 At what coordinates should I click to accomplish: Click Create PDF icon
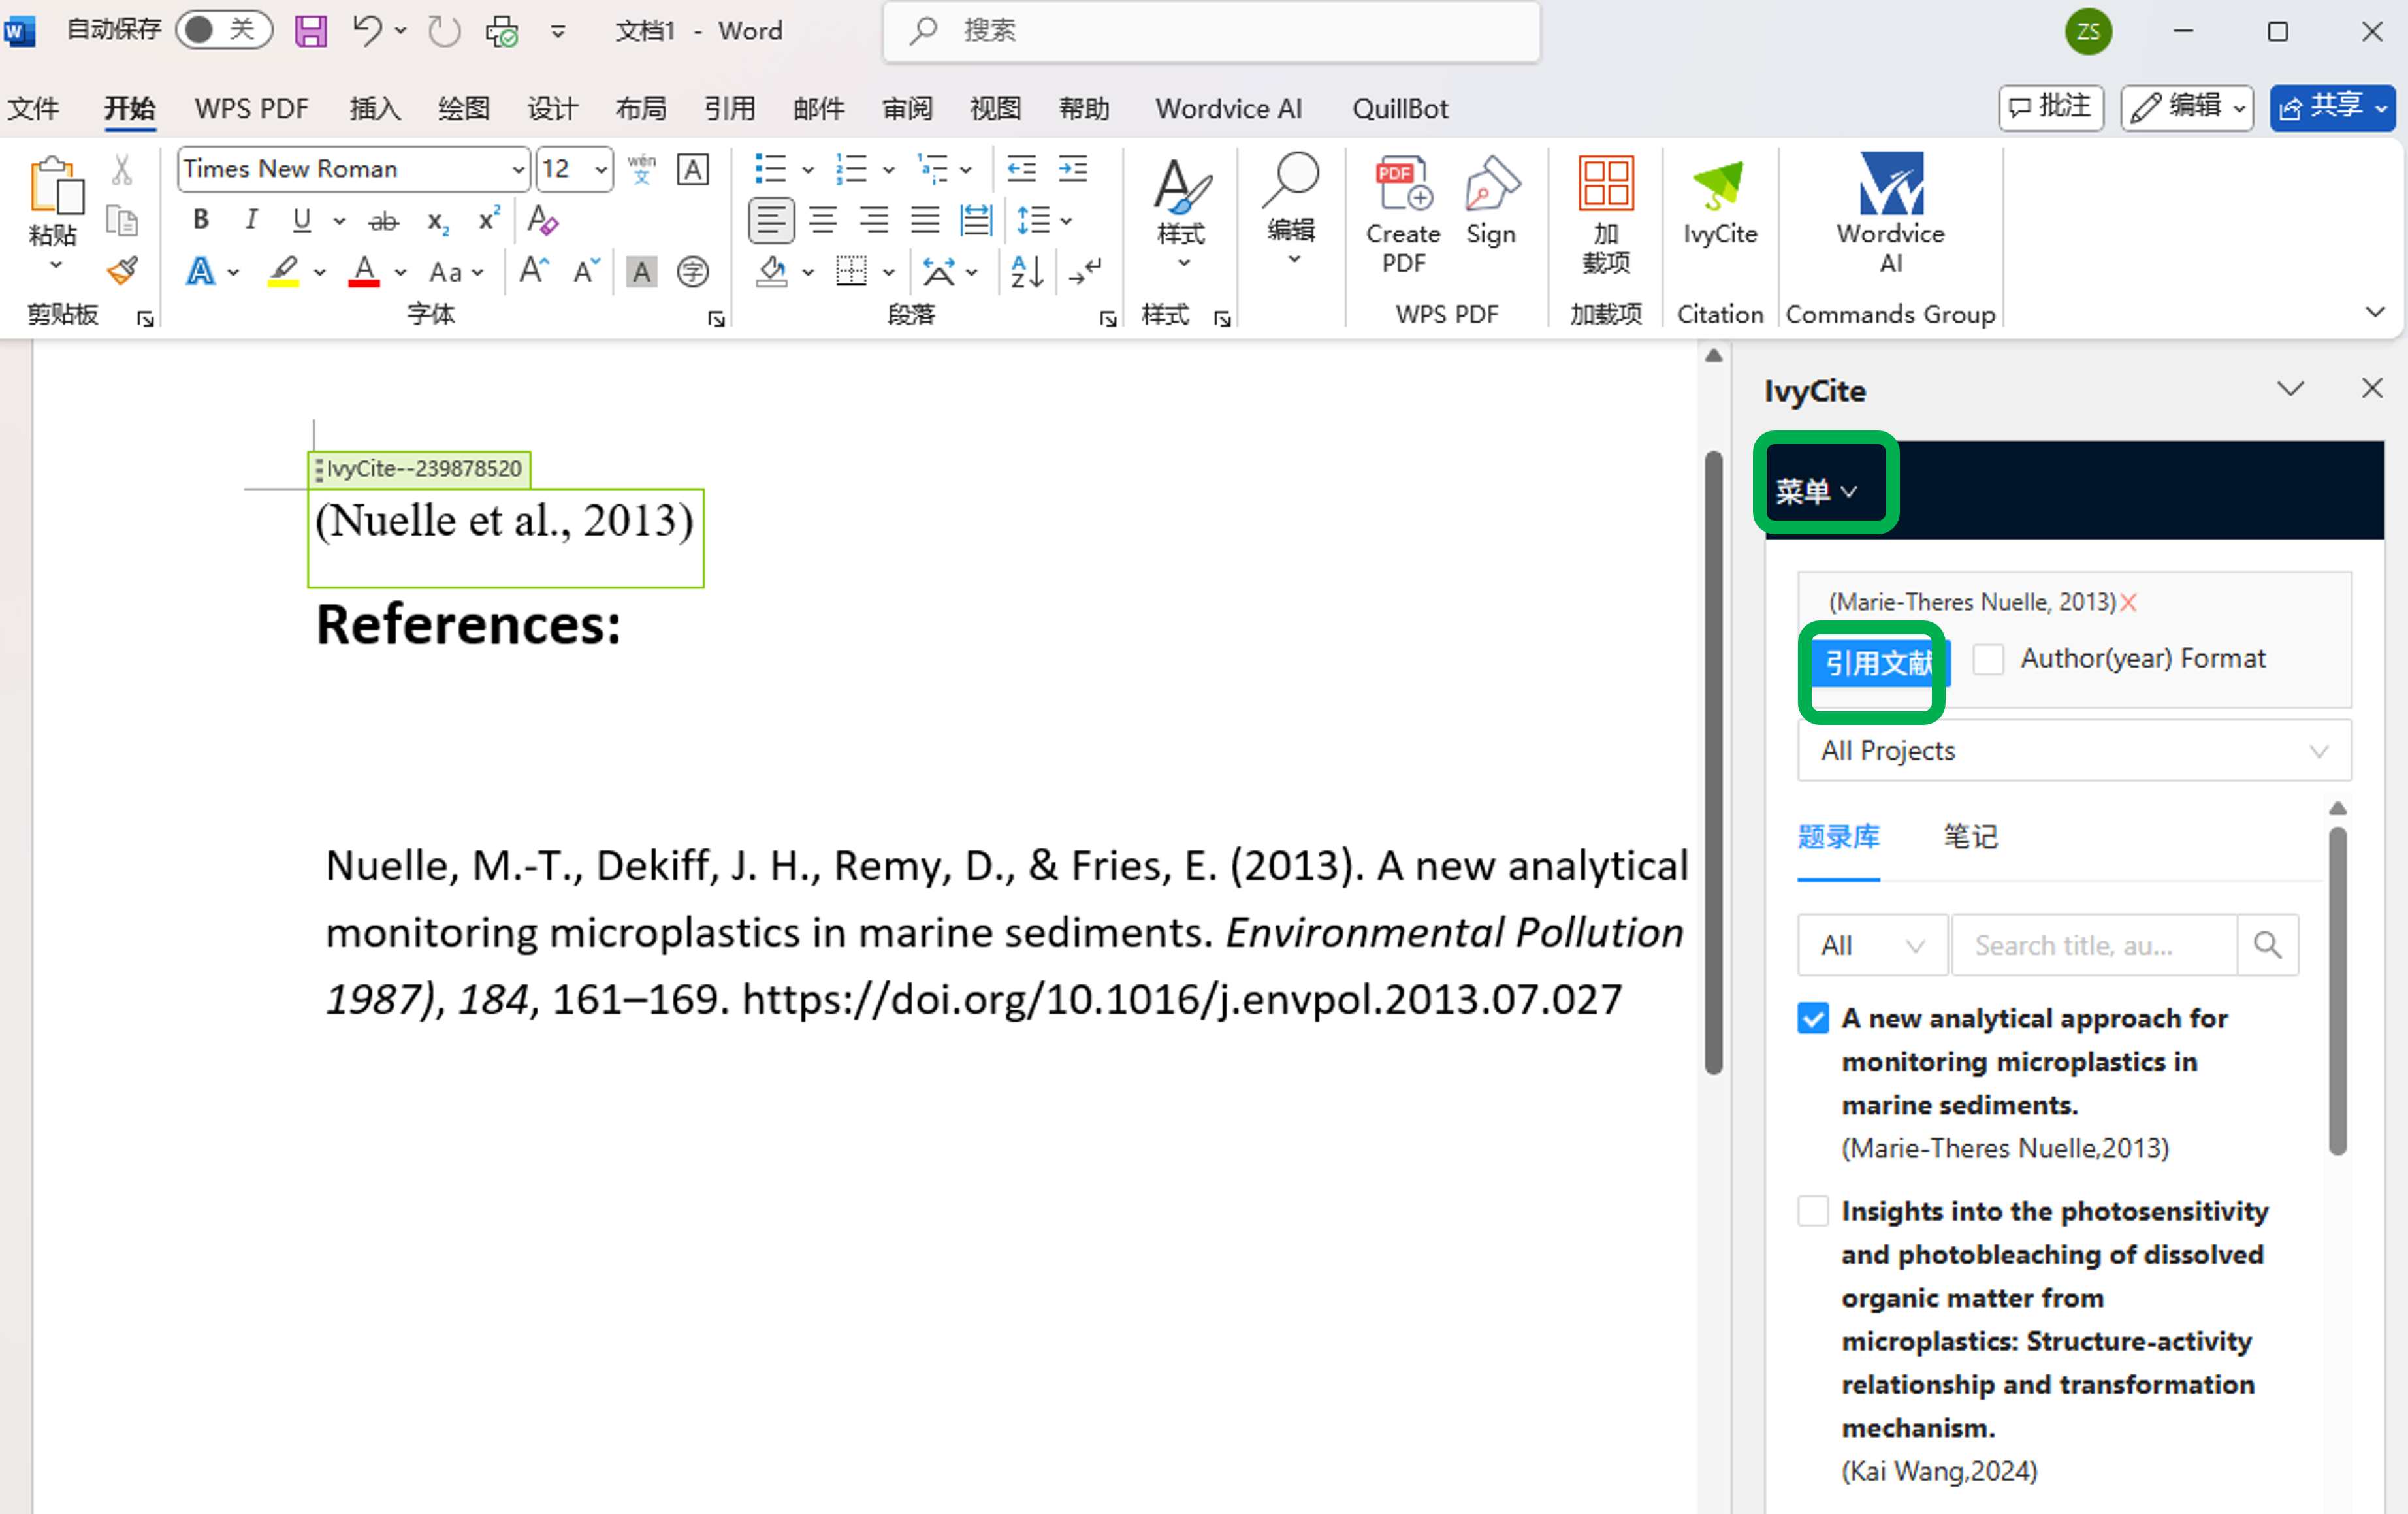[x=1403, y=214]
